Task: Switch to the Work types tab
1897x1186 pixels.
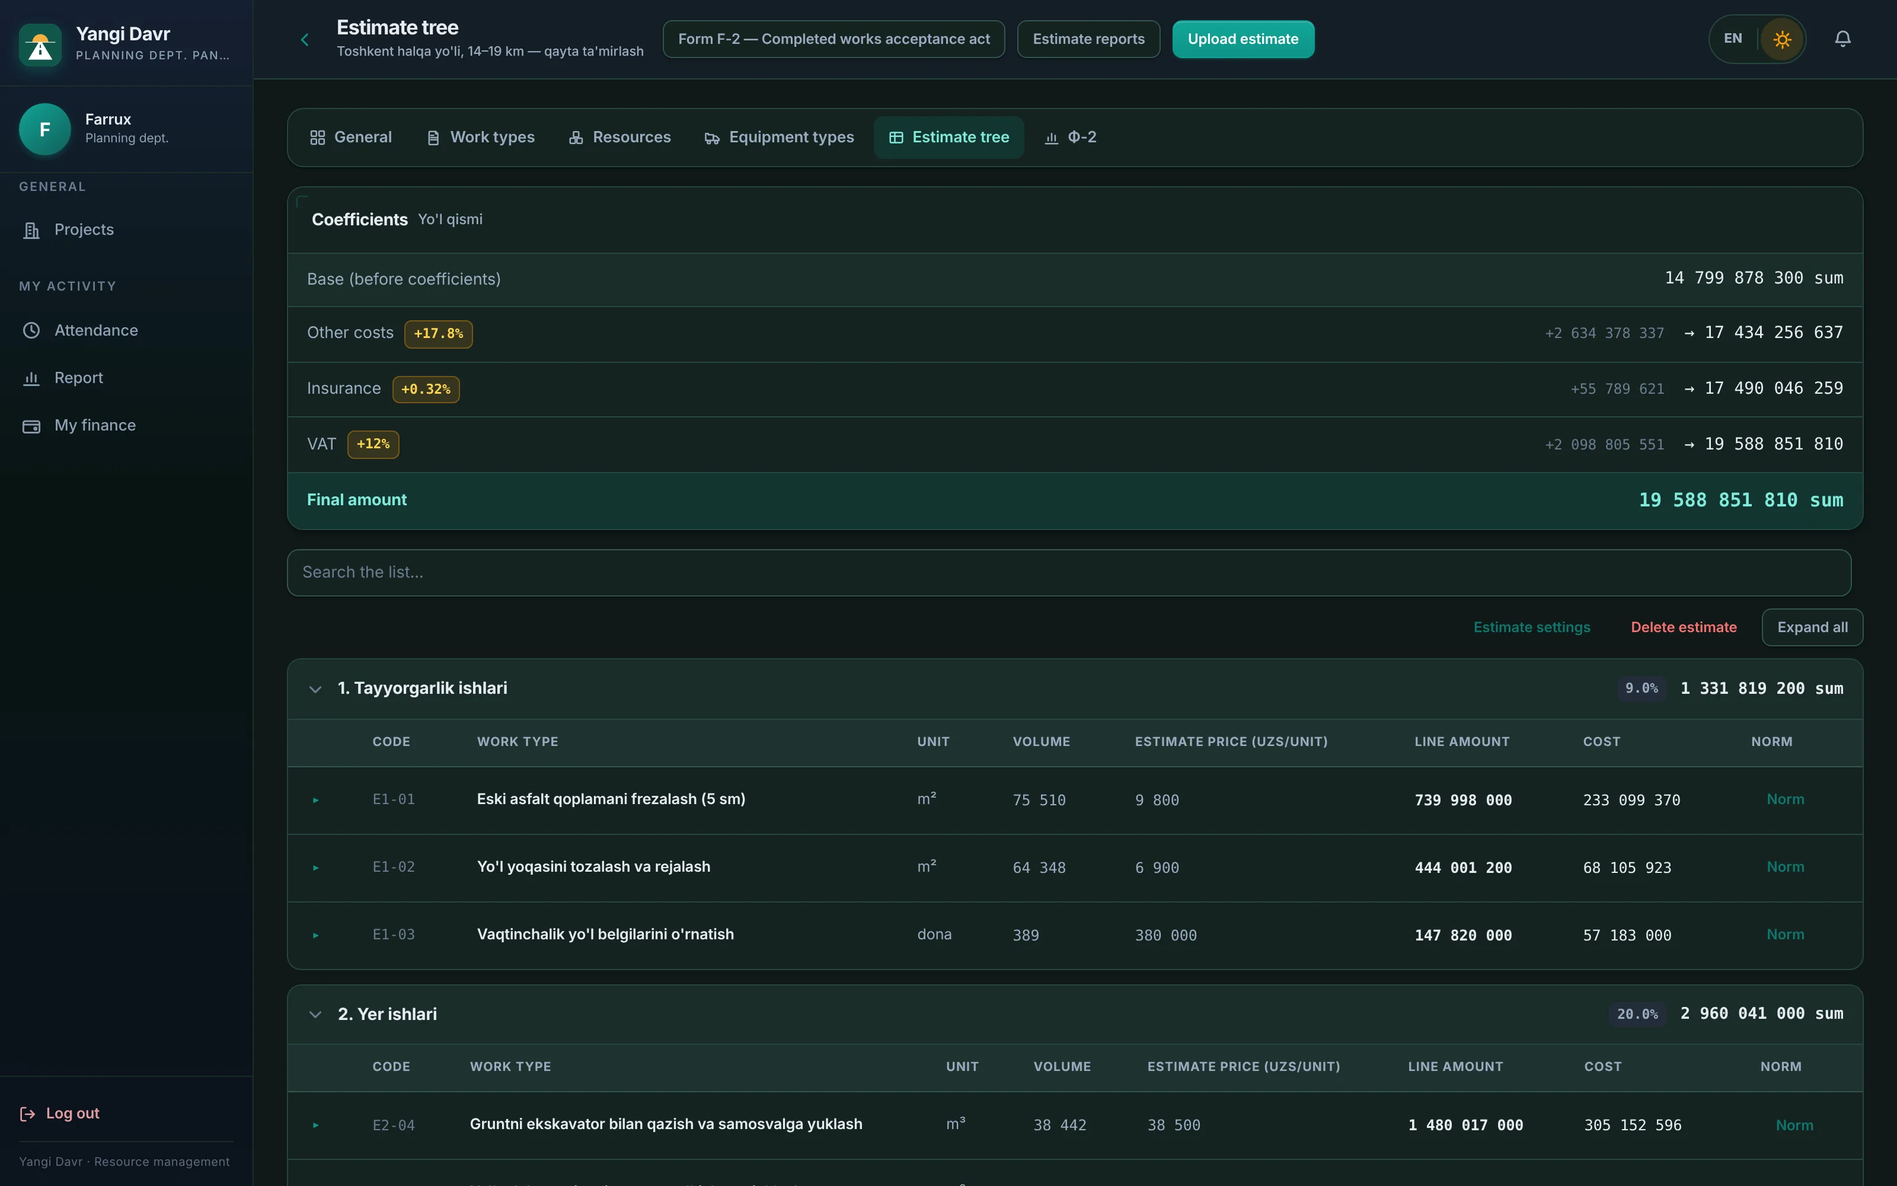Action: (481, 137)
